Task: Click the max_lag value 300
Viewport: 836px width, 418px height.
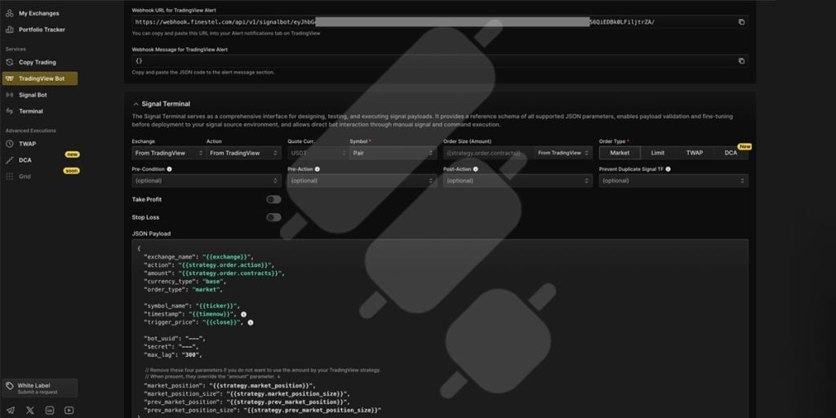Action: click(x=190, y=354)
